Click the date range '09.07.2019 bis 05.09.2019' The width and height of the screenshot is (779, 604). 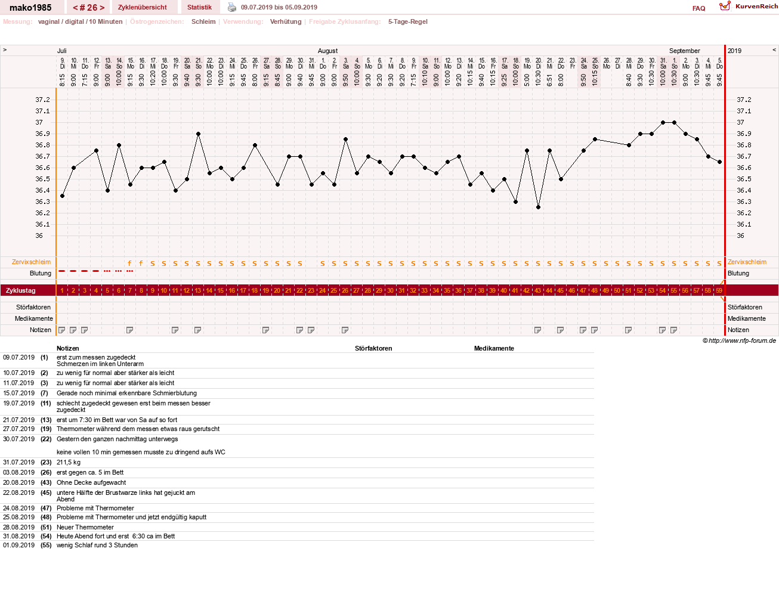pyautogui.click(x=279, y=7)
